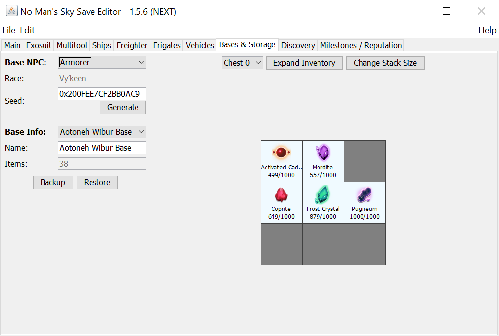
Task: Select the Mordite item icon
Action: tap(323, 152)
